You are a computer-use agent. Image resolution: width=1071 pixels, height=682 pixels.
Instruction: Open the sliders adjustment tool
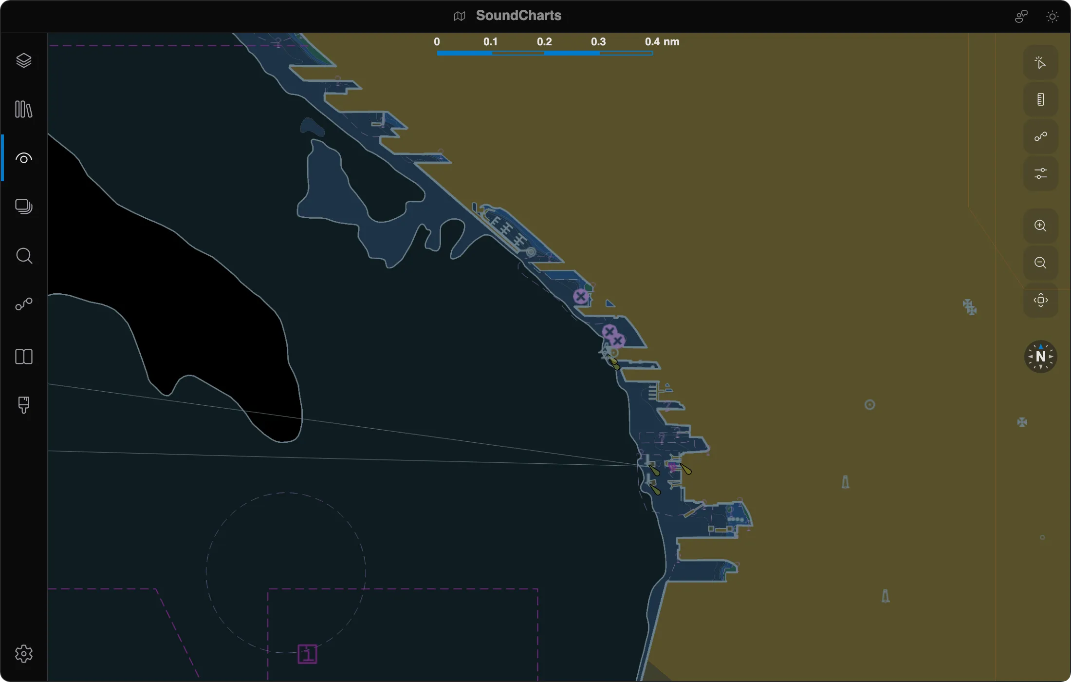1040,173
